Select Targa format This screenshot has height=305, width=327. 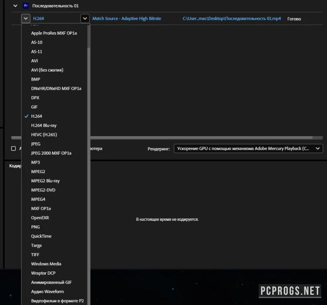[x=36, y=245]
